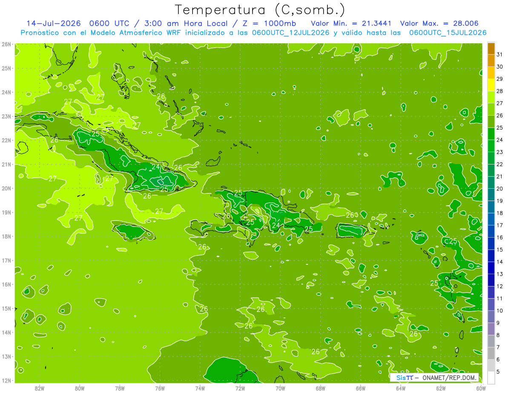This screenshot has height=394, width=511.
Task: Click the initialization time "0600UTC_12JUL2026"
Action: click(290, 33)
